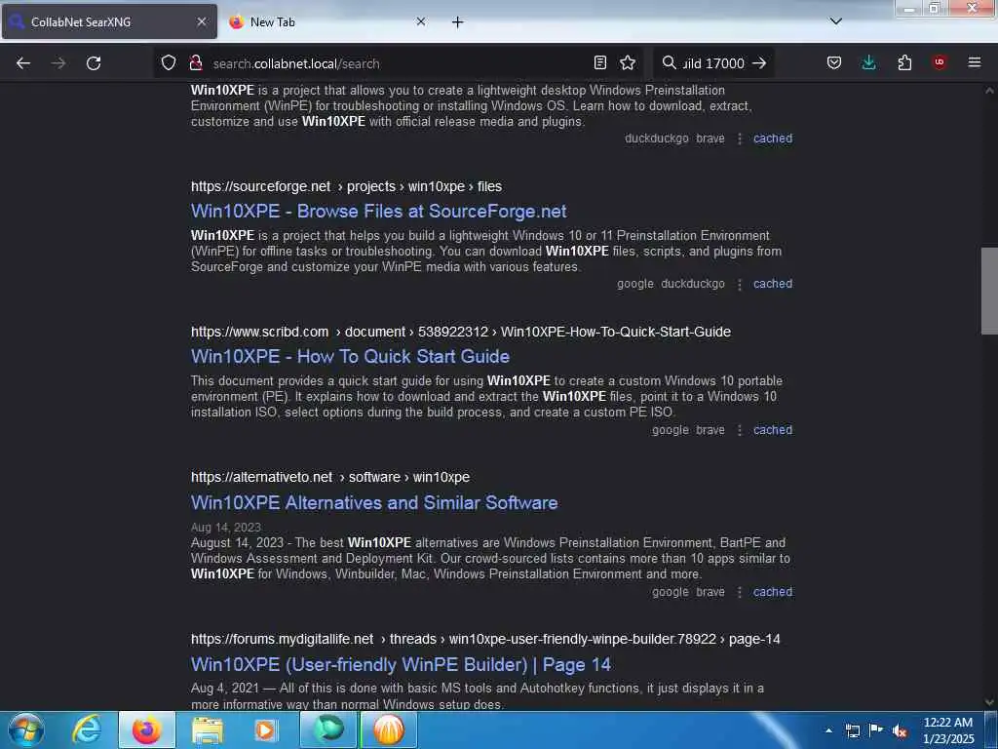998x749 pixels.
Task: Switch to New Tab tab
Action: (328, 21)
